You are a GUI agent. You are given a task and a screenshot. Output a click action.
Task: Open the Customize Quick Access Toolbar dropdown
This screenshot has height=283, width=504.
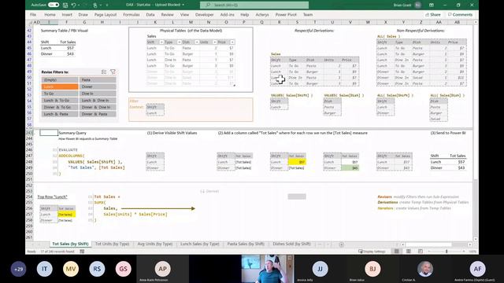point(107,6)
